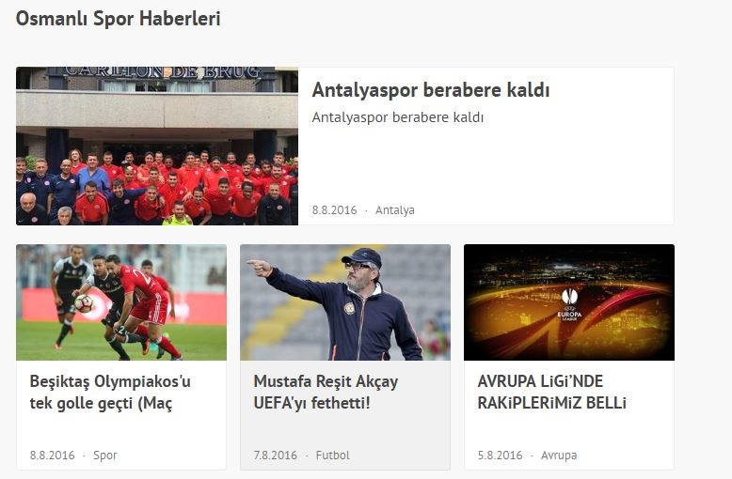This screenshot has width=732, height=479.
Task: Open the article 'AVRUPA LİGİ'NDE RAKİPLERİMİZ BELLİ'
Action: (x=551, y=392)
